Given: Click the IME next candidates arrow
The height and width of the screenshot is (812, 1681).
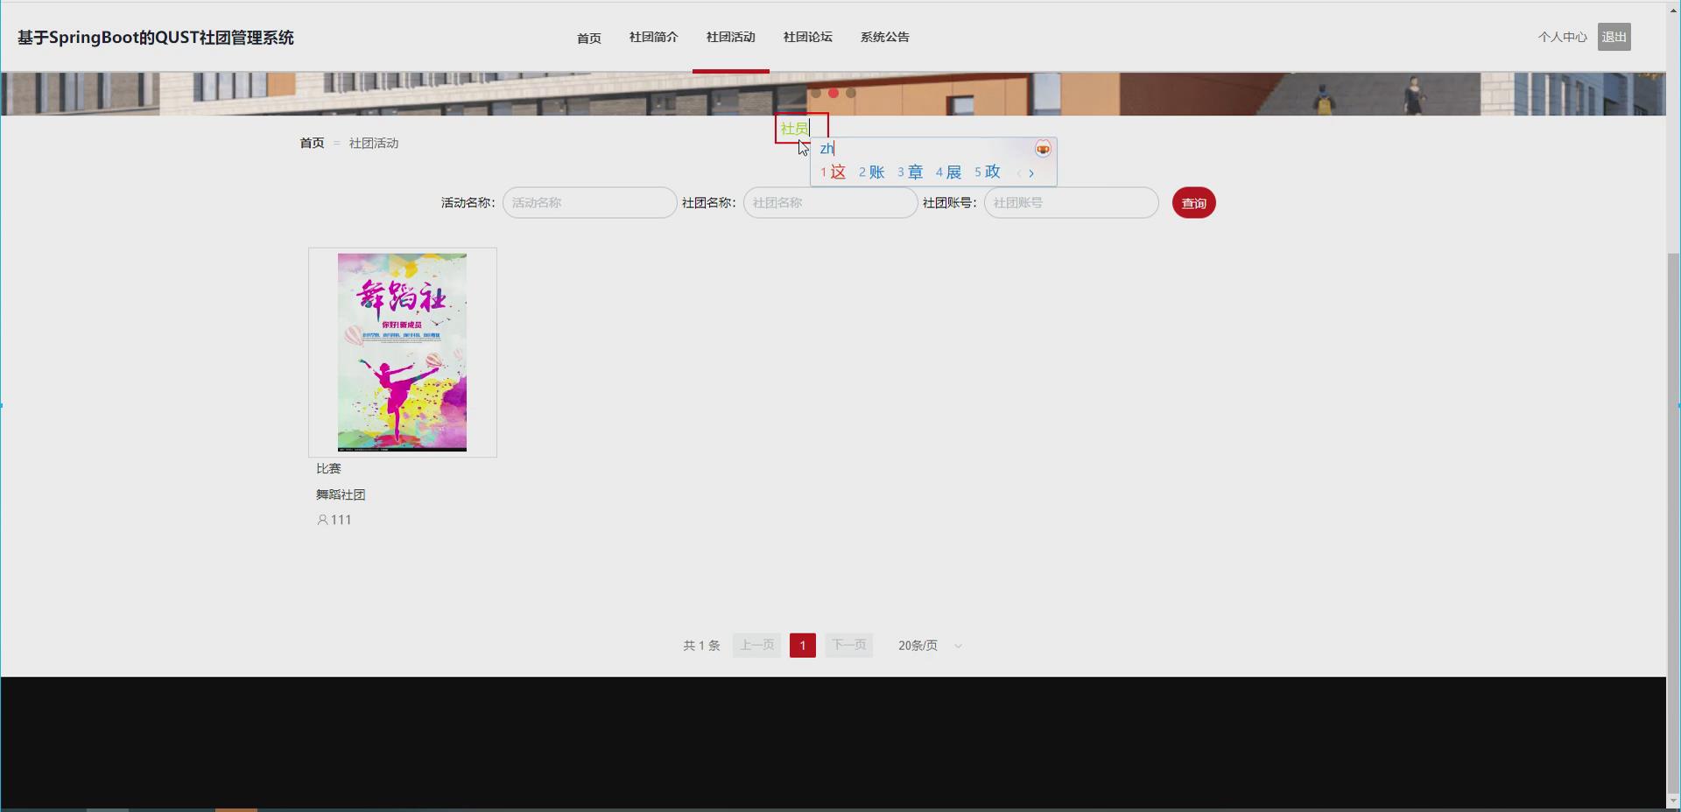Looking at the screenshot, I should pyautogui.click(x=1032, y=173).
